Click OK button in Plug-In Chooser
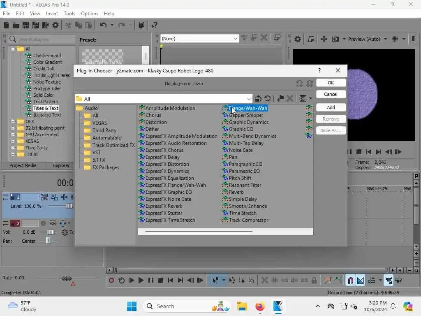Viewport: 421px width, 316px height. pos(331,83)
